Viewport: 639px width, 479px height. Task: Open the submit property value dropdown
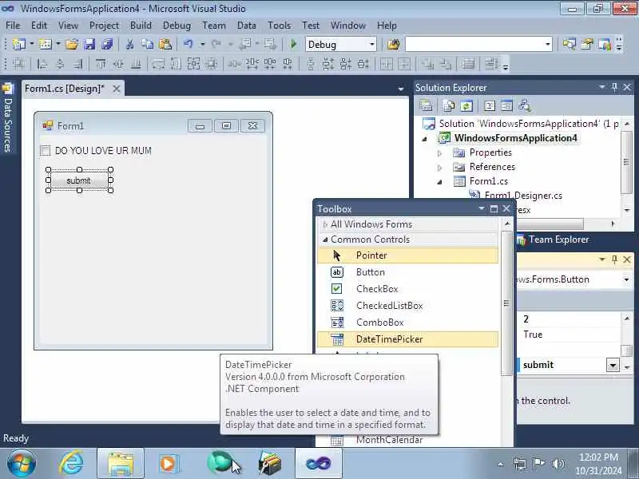(x=613, y=365)
